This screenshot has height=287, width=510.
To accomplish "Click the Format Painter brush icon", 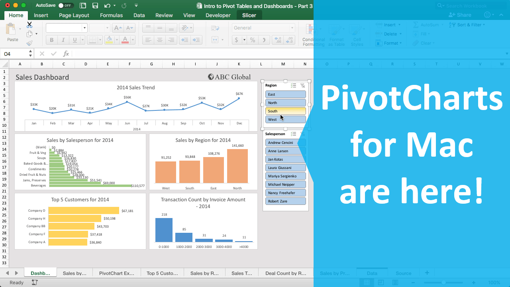I will point(29,43).
